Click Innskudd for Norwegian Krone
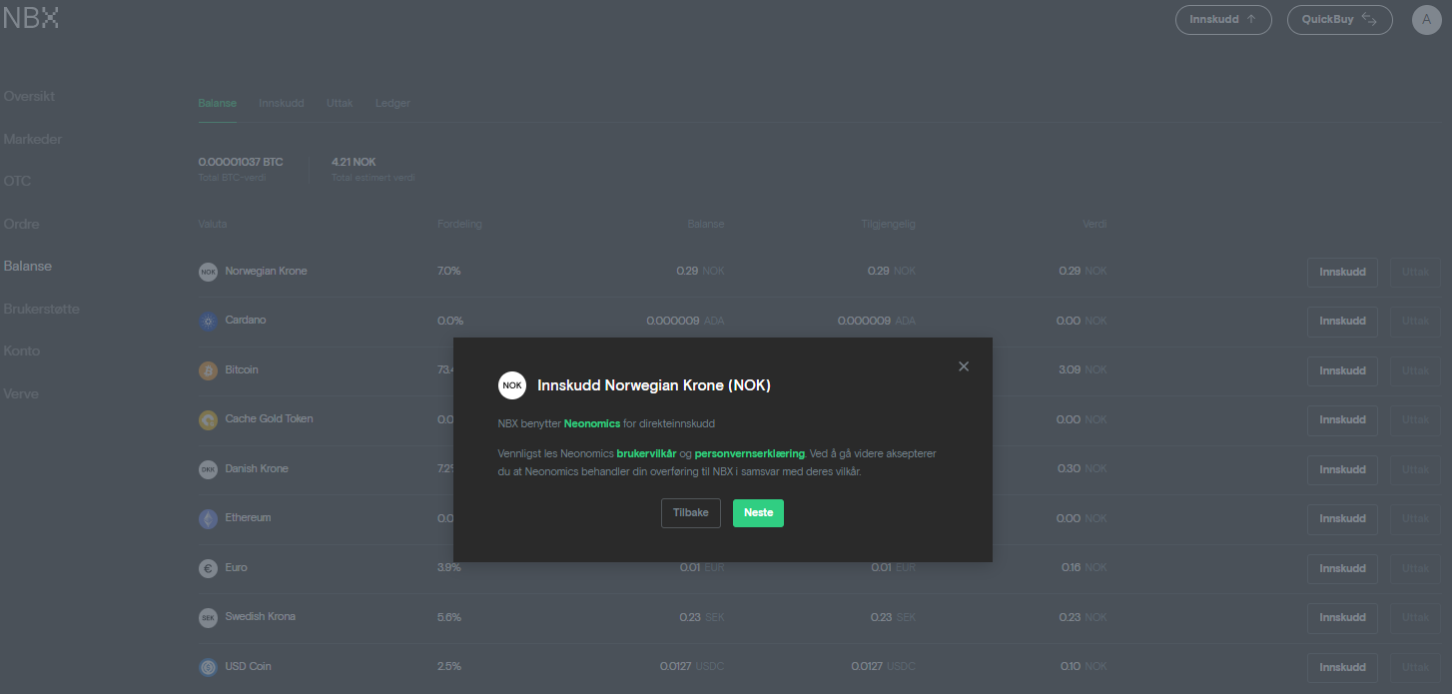Image resolution: width=1452 pixels, height=694 pixels. [x=1342, y=272]
